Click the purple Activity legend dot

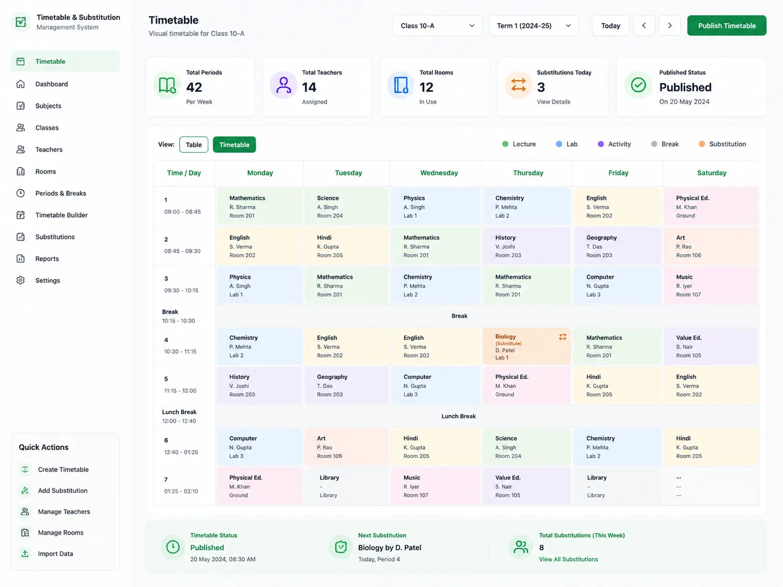[601, 144]
